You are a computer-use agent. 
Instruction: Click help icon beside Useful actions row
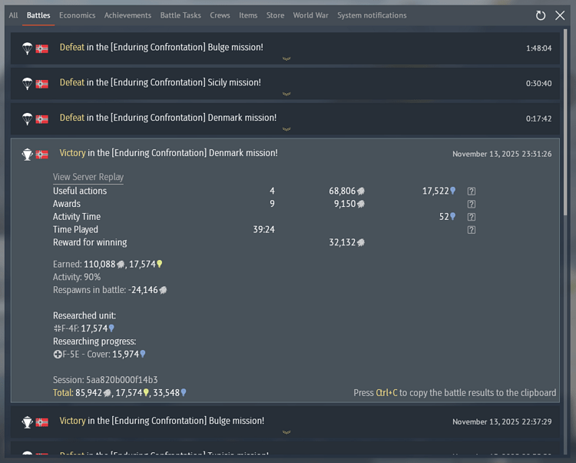coord(472,192)
